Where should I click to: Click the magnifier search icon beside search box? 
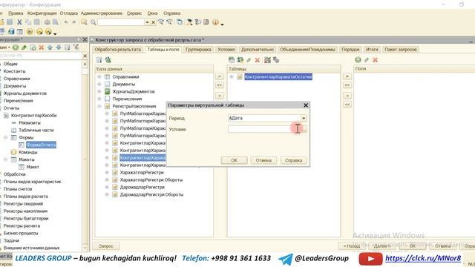pos(93,22)
